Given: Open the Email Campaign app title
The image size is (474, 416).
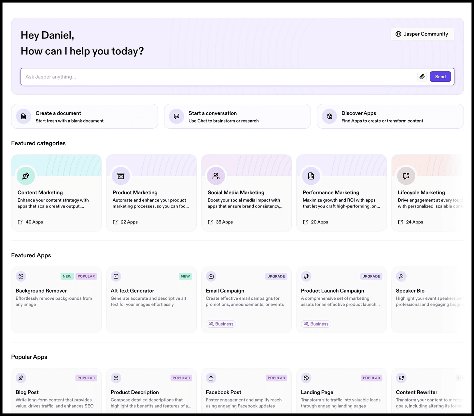Looking at the screenshot, I should 225,291.
